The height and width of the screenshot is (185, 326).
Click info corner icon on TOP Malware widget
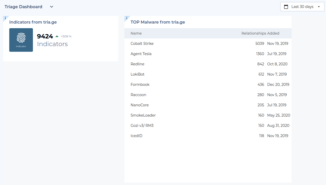126,18
